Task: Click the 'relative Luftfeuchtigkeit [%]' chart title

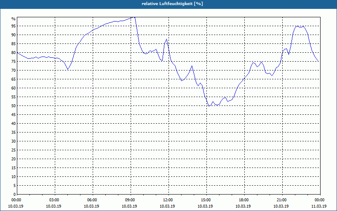Action: click(x=172, y=4)
